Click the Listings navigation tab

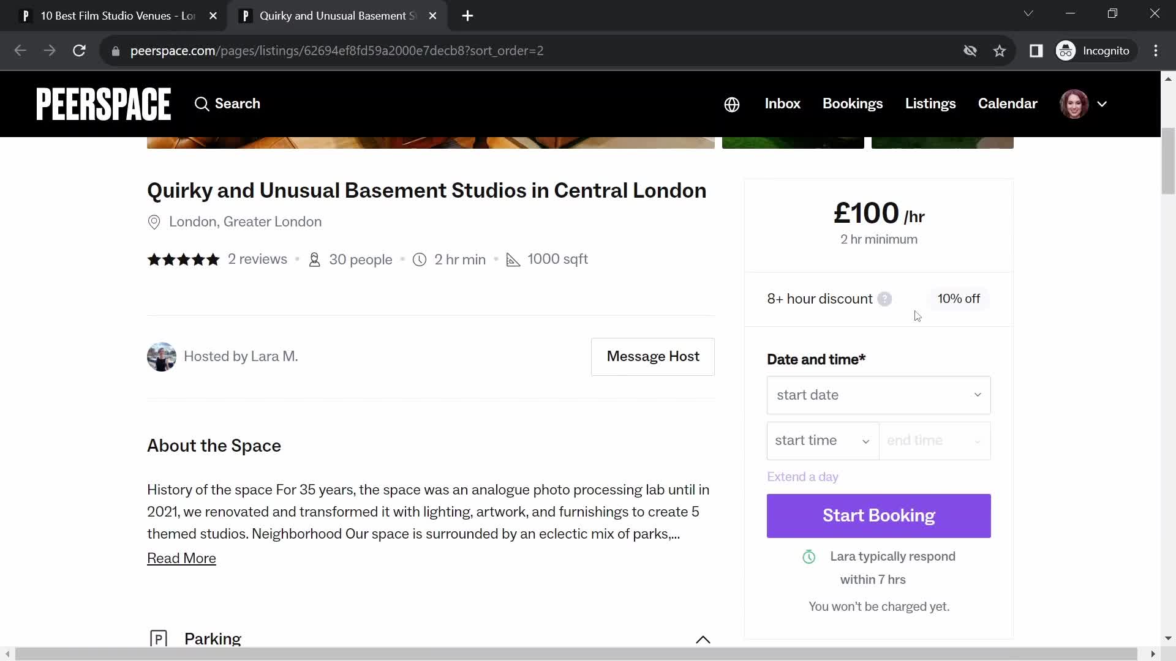point(930,103)
